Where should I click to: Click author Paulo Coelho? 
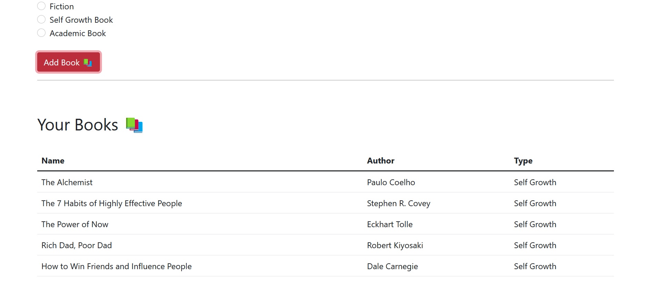[391, 182]
